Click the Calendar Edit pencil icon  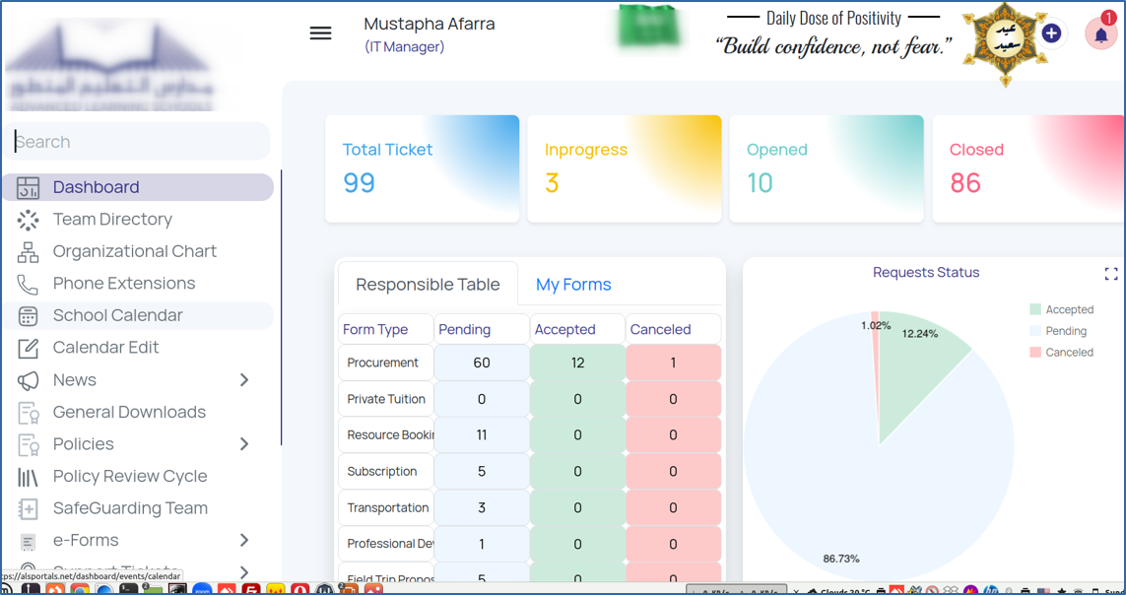28,348
